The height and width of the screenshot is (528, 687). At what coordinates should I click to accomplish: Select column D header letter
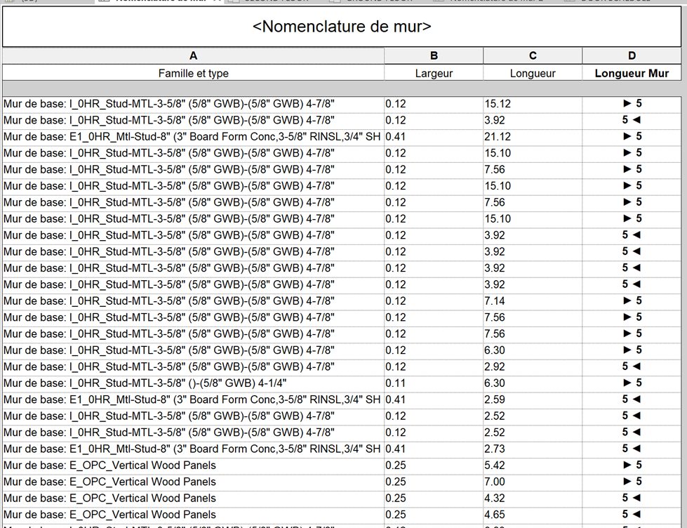(x=632, y=56)
